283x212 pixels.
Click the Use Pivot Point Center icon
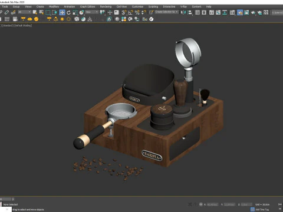pyautogui.click(x=102, y=12)
